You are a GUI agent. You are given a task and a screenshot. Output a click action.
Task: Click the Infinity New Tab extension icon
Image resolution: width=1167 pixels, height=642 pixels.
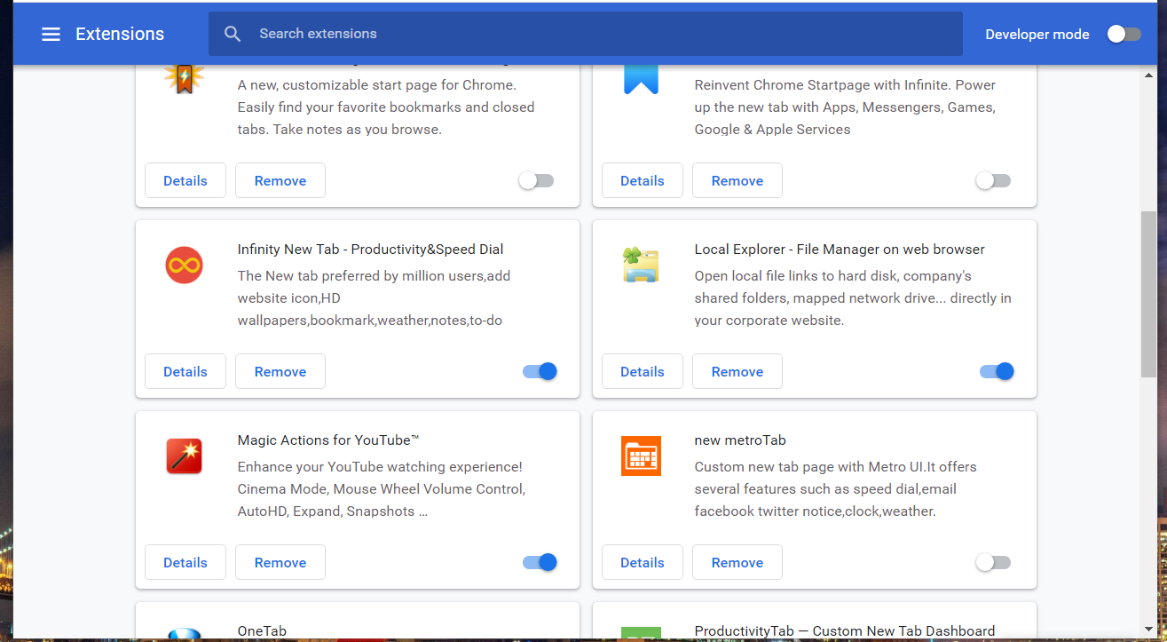[x=185, y=266]
